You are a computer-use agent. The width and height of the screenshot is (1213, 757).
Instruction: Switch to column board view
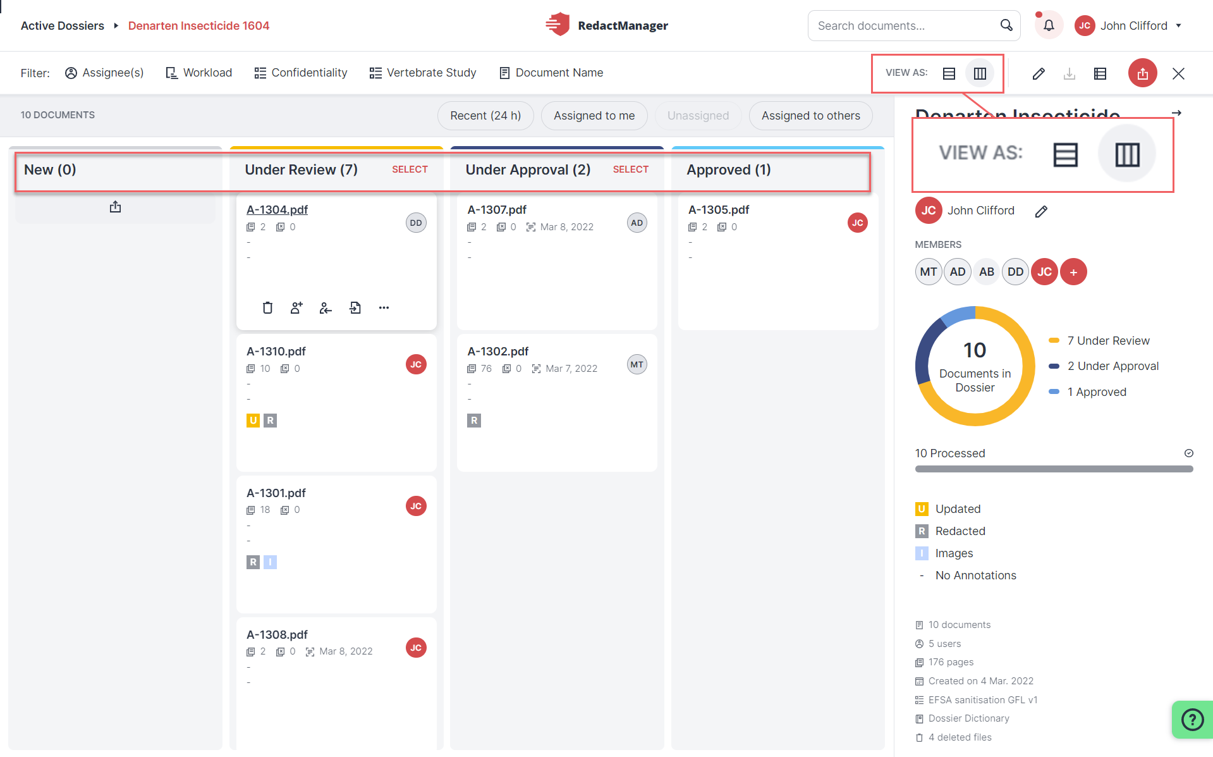(980, 73)
